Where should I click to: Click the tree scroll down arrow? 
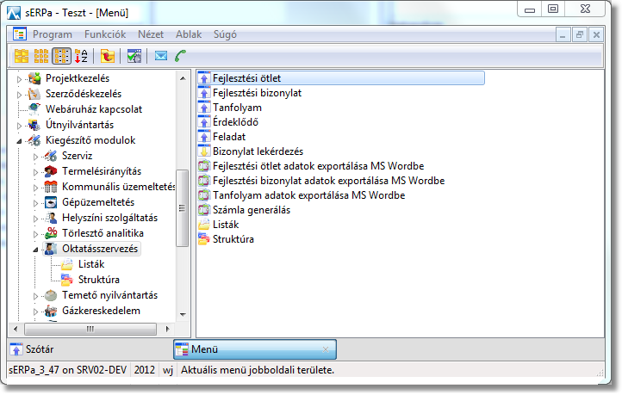click(x=183, y=315)
